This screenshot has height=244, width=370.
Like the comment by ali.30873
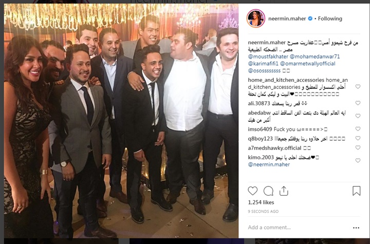358,103
